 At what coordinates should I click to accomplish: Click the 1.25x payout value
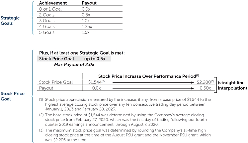pos(88,27)
